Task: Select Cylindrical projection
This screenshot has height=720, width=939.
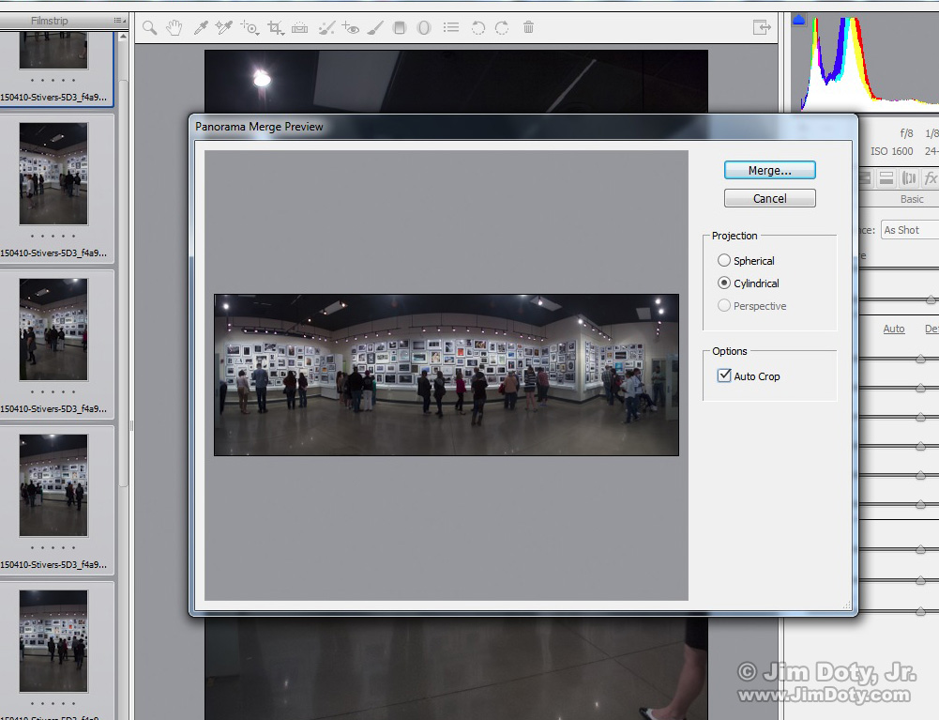Action: tap(749, 283)
